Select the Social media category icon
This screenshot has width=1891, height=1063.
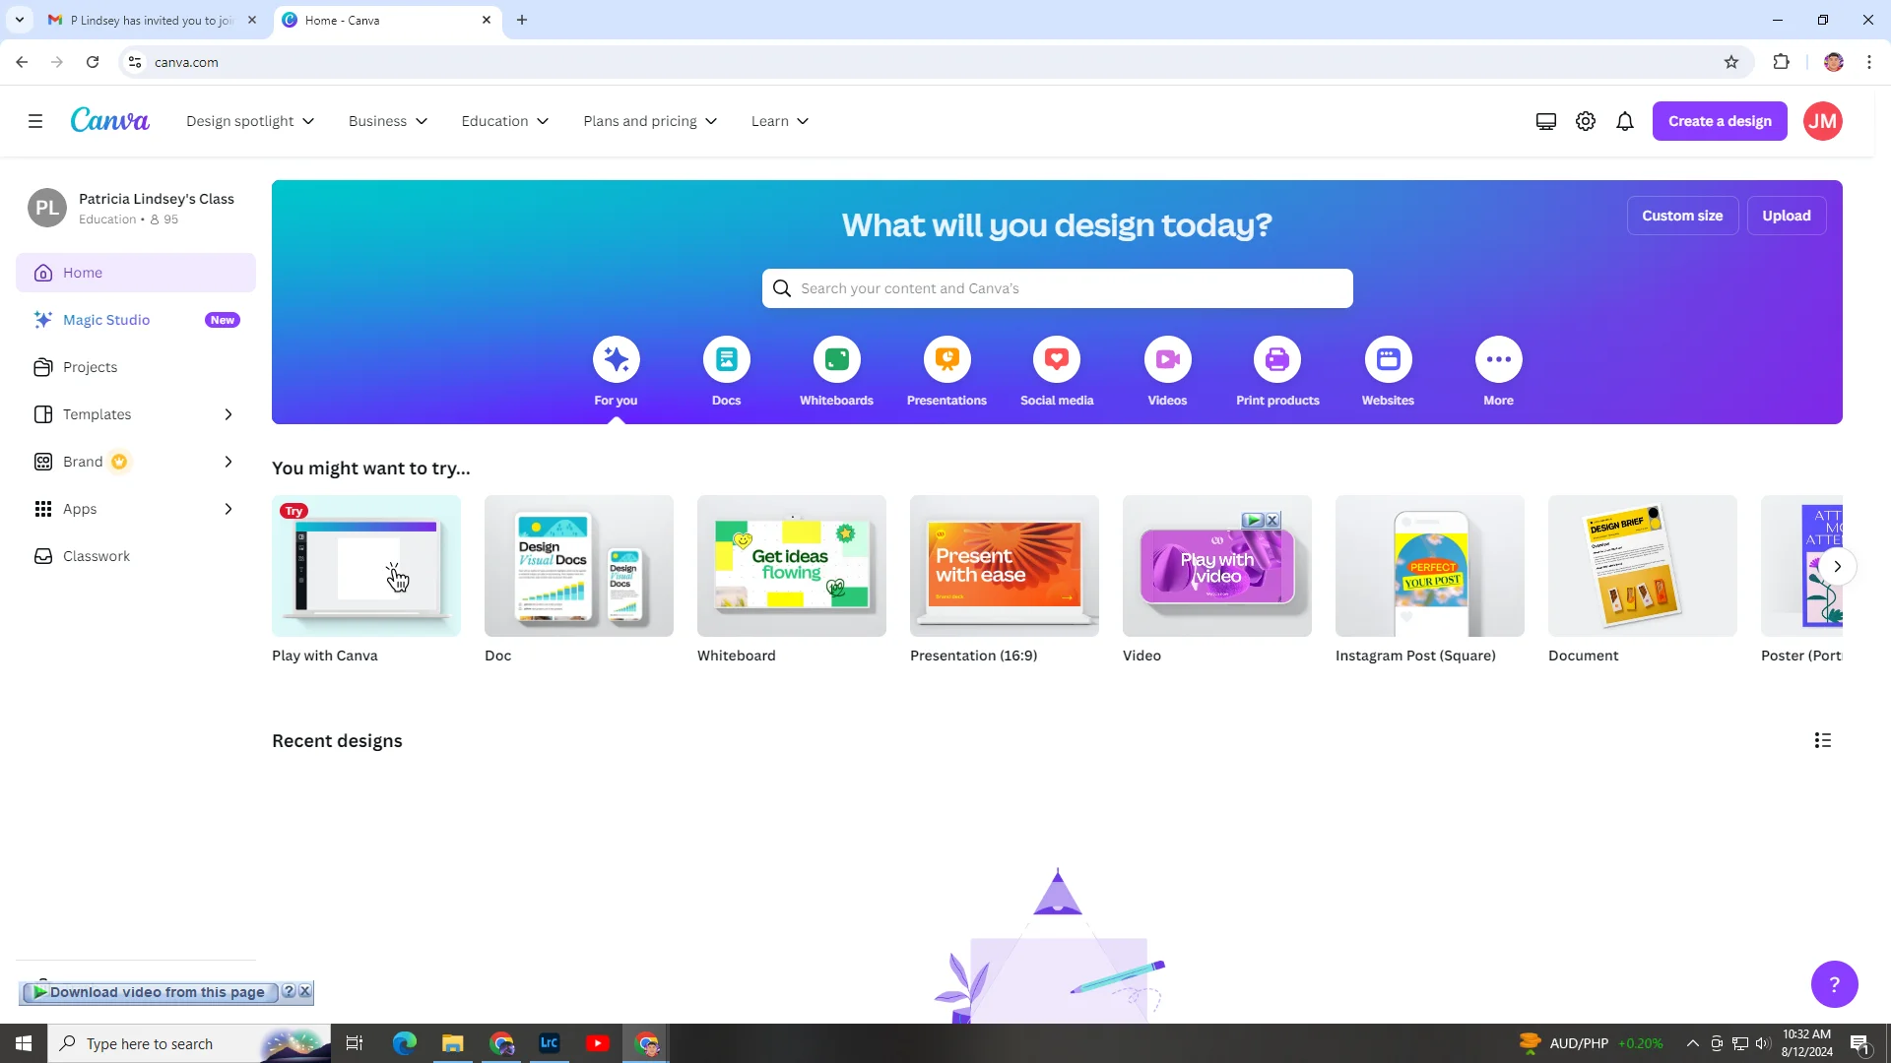(1057, 359)
